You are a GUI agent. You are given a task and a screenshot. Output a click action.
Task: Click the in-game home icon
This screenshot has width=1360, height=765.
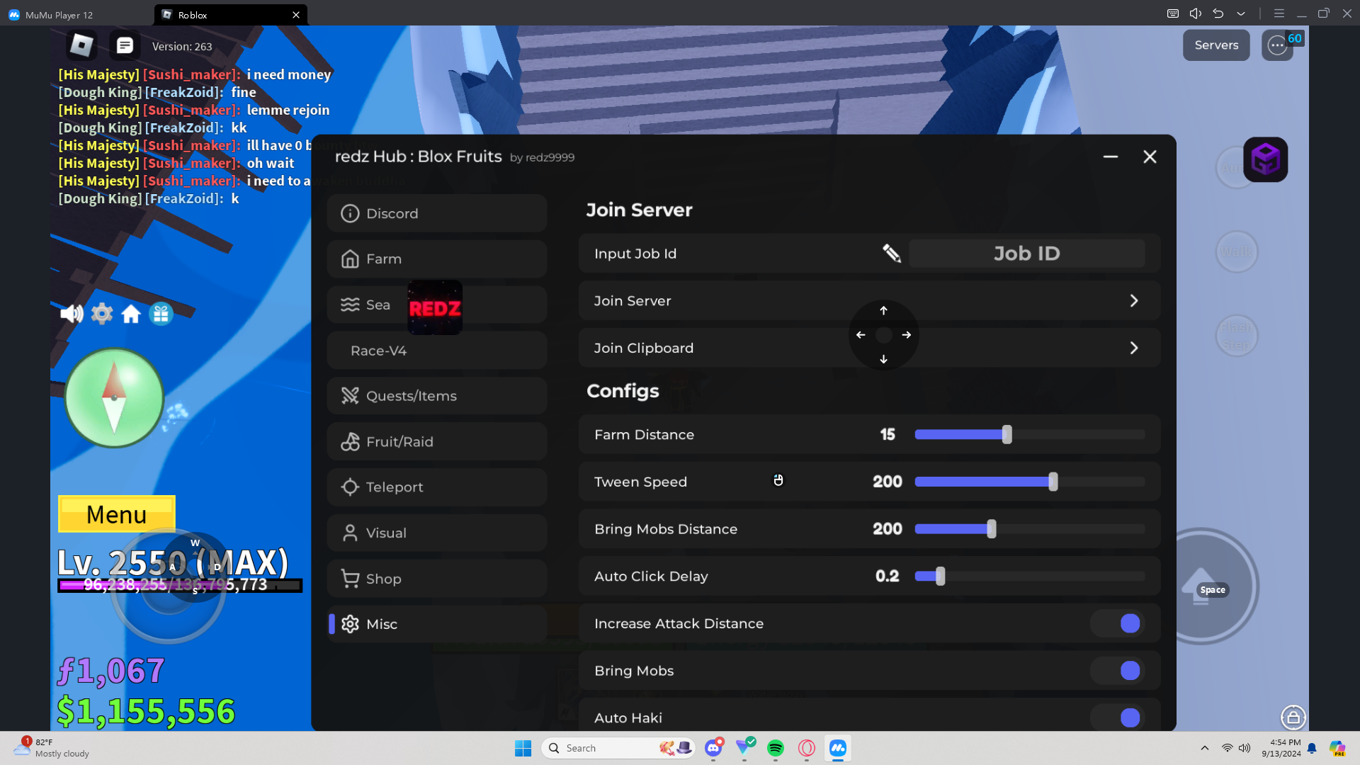[131, 313]
